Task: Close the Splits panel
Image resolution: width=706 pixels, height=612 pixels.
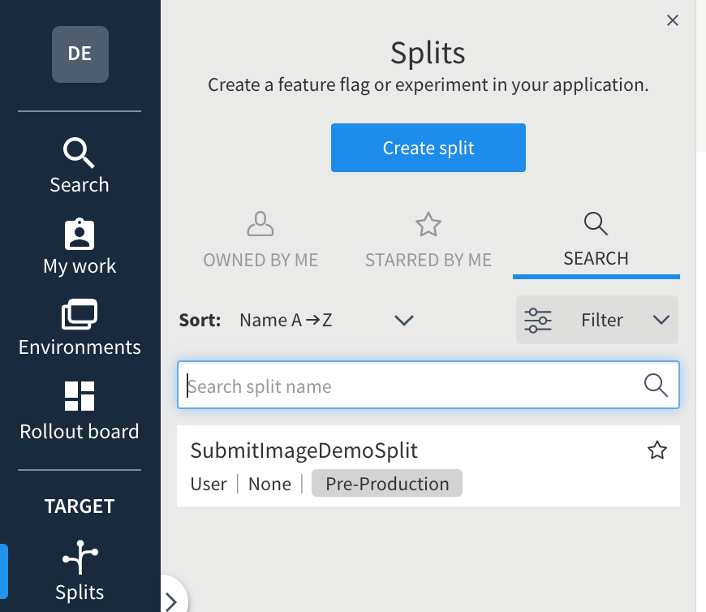Action: 672,20
